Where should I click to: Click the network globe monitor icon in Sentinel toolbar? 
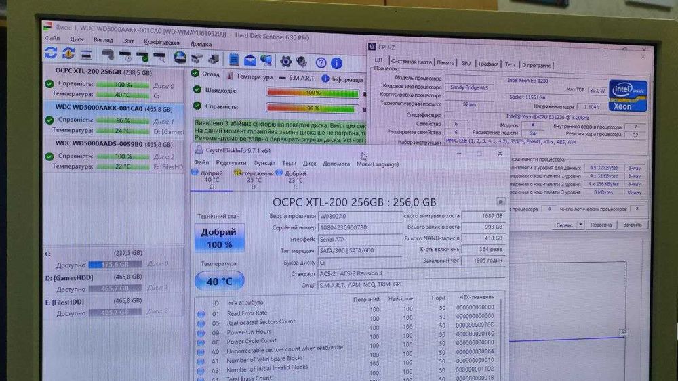pos(266,60)
